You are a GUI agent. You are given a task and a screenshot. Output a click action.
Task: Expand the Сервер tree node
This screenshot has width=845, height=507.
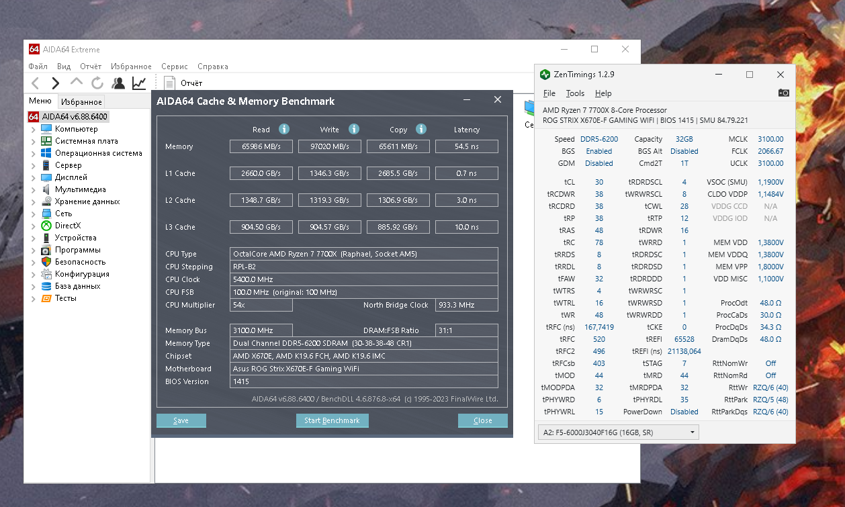[x=34, y=165]
